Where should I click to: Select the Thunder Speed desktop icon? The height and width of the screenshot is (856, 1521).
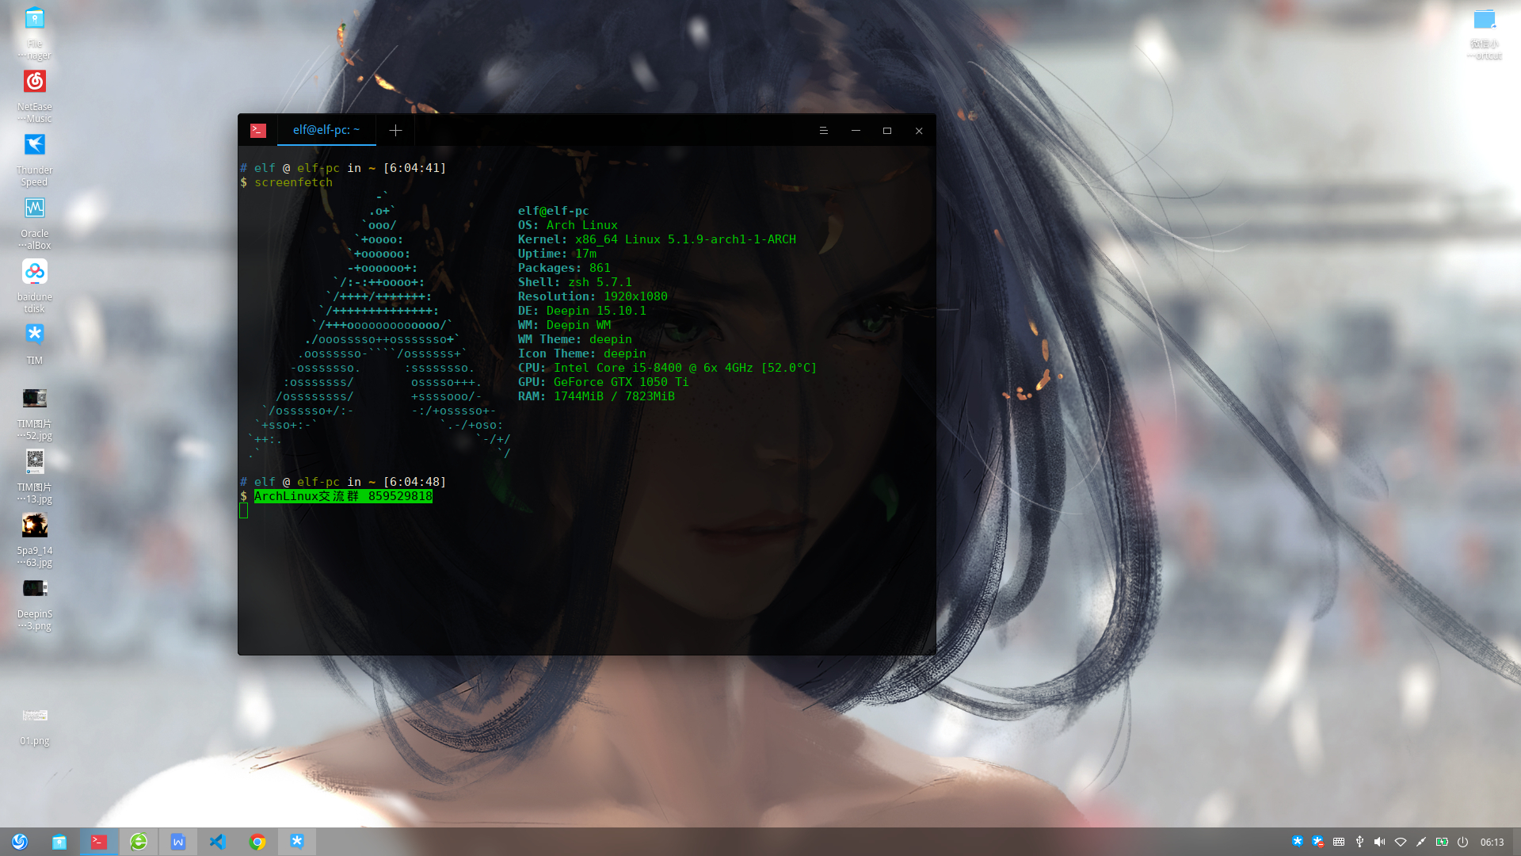35,146
